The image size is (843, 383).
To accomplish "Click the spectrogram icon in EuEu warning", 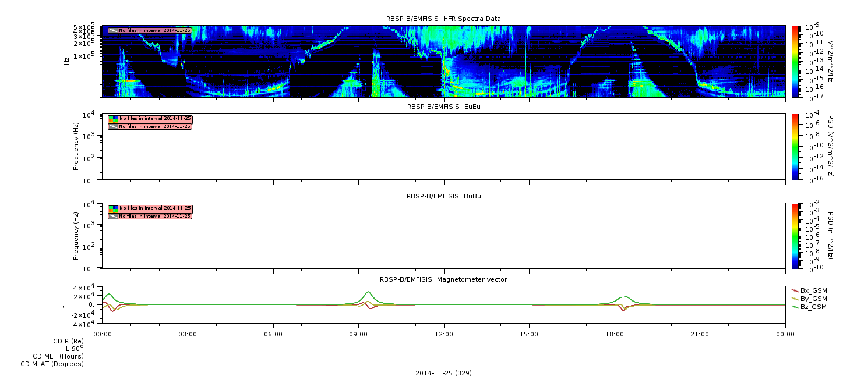I will pos(113,119).
